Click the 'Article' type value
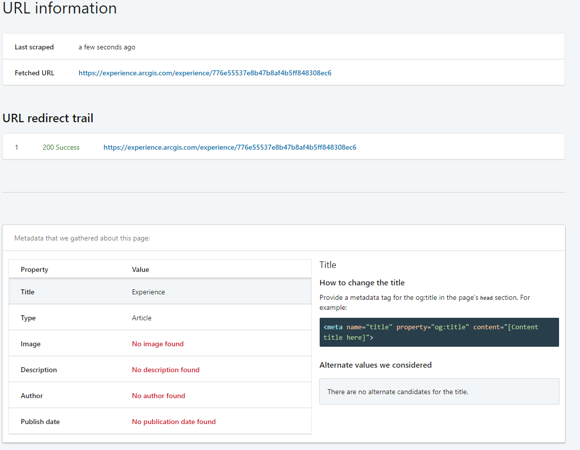 [x=142, y=318]
